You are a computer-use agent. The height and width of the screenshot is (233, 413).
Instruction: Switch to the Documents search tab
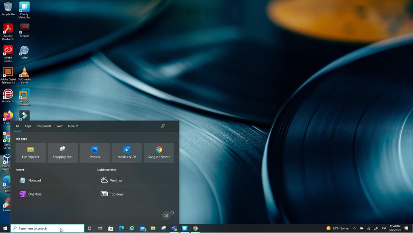tap(44, 126)
